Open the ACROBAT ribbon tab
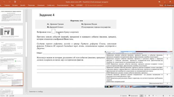 [x=79, y=5]
